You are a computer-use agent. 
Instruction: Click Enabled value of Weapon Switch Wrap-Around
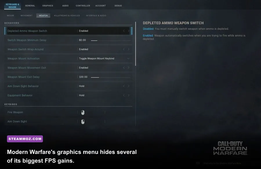(84, 49)
